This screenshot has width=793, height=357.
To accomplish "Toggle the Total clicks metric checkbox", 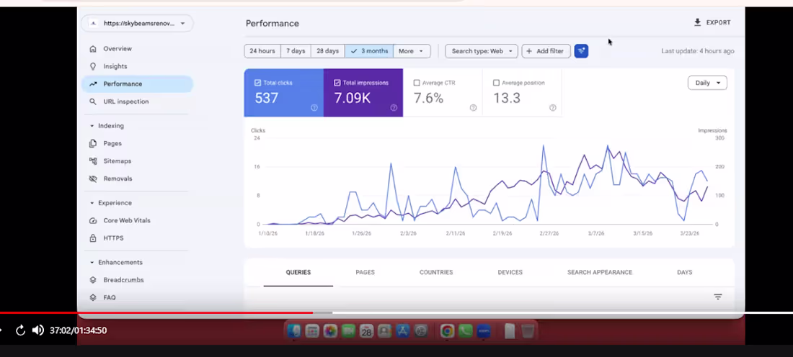I will [x=257, y=83].
